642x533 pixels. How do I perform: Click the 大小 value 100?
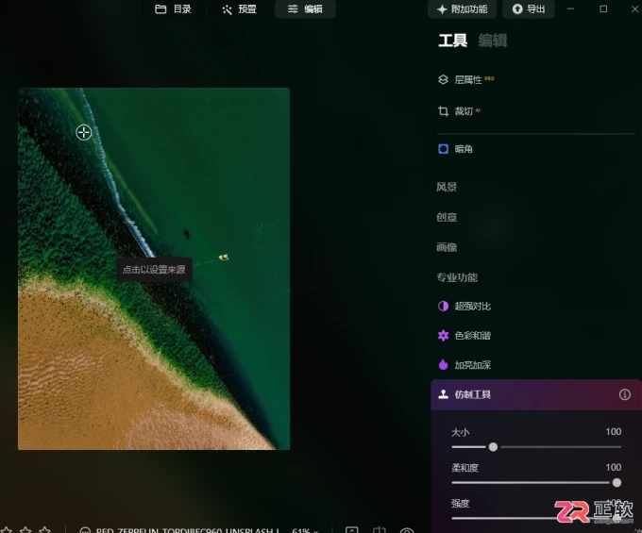pos(614,431)
